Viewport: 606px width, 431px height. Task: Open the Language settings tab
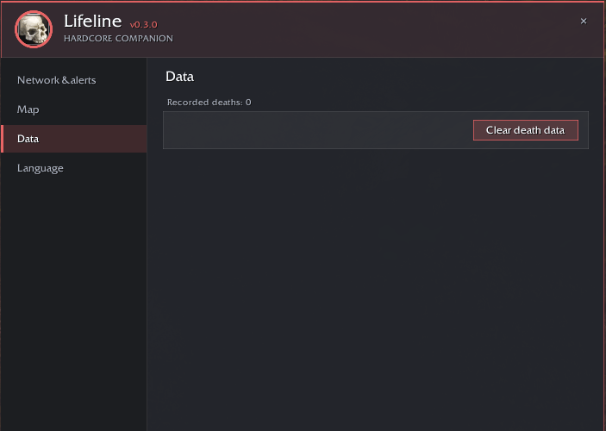pyautogui.click(x=74, y=168)
